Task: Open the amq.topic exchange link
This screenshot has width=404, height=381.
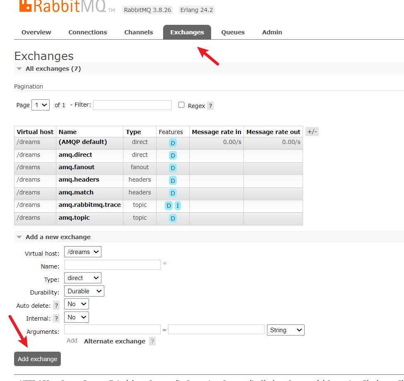Action: click(x=74, y=218)
